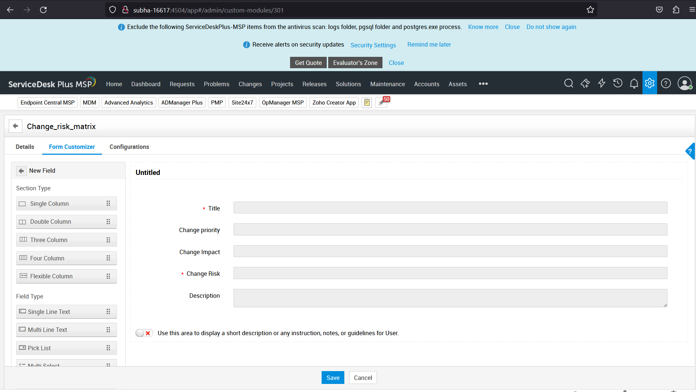This screenshot has width=696, height=392.
Task: Expand the three-dot more modules menu
Action: tap(483, 84)
